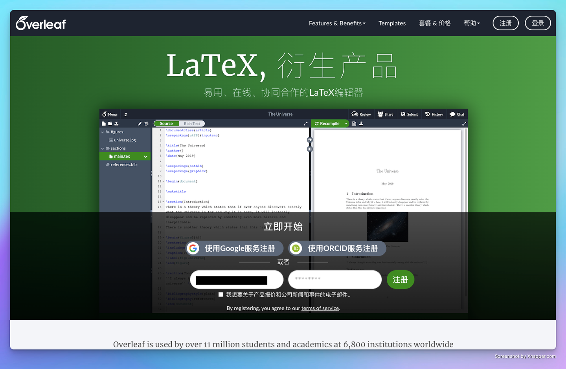The image size is (566, 369).
Task: Click the rename pencil icon
Action: click(140, 123)
